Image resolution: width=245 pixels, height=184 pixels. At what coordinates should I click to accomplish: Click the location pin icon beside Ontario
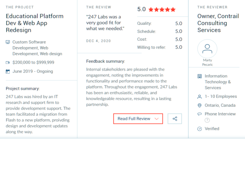pyautogui.click(x=200, y=106)
